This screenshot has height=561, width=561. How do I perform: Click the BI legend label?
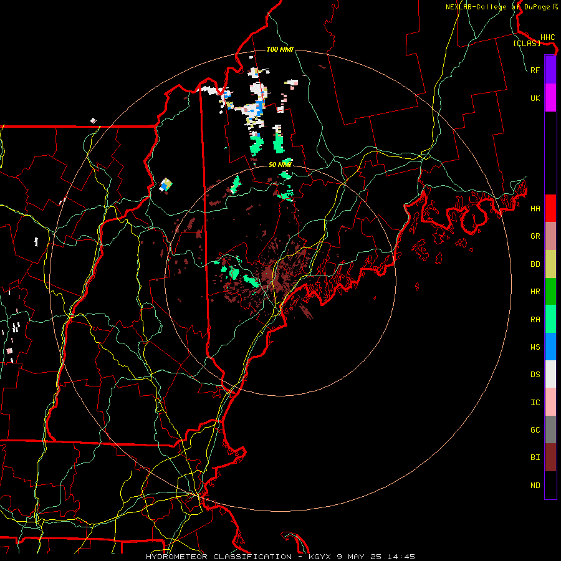tap(535, 458)
